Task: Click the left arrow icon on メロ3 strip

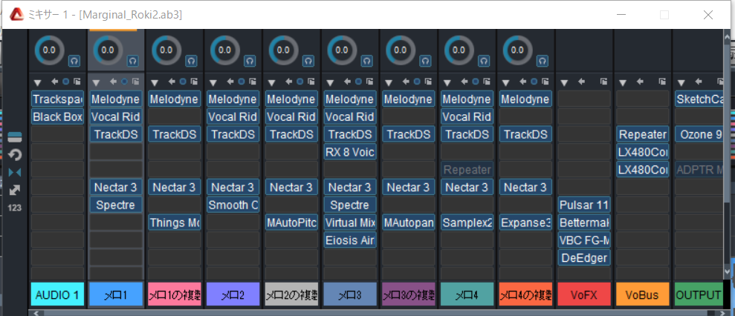Action: click(347, 82)
